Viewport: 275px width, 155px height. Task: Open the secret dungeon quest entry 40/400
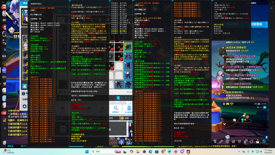(235, 49)
